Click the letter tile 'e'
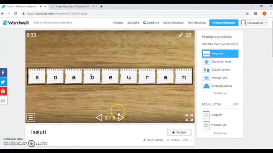Viewport: 273px width, 153px height. click(110, 76)
